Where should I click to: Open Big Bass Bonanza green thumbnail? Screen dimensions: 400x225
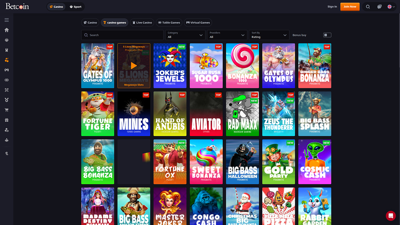(x=98, y=162)
